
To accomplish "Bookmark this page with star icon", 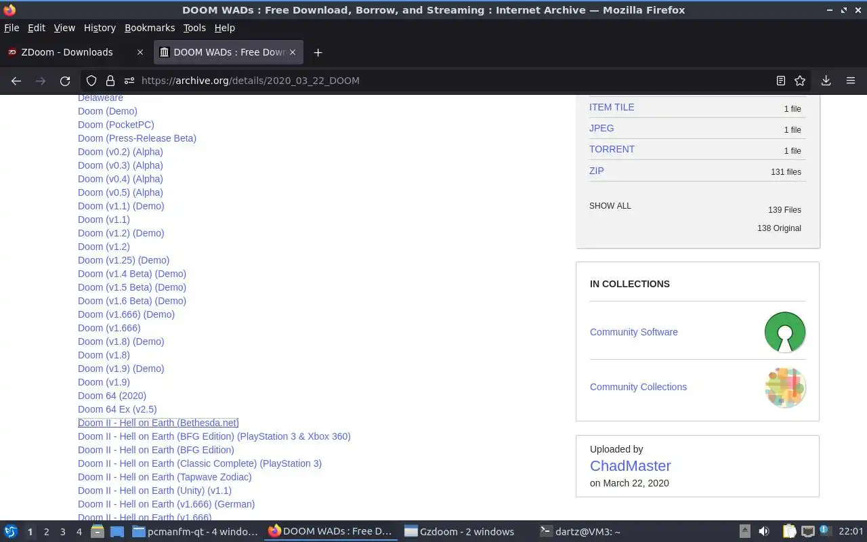I will 800,81.
